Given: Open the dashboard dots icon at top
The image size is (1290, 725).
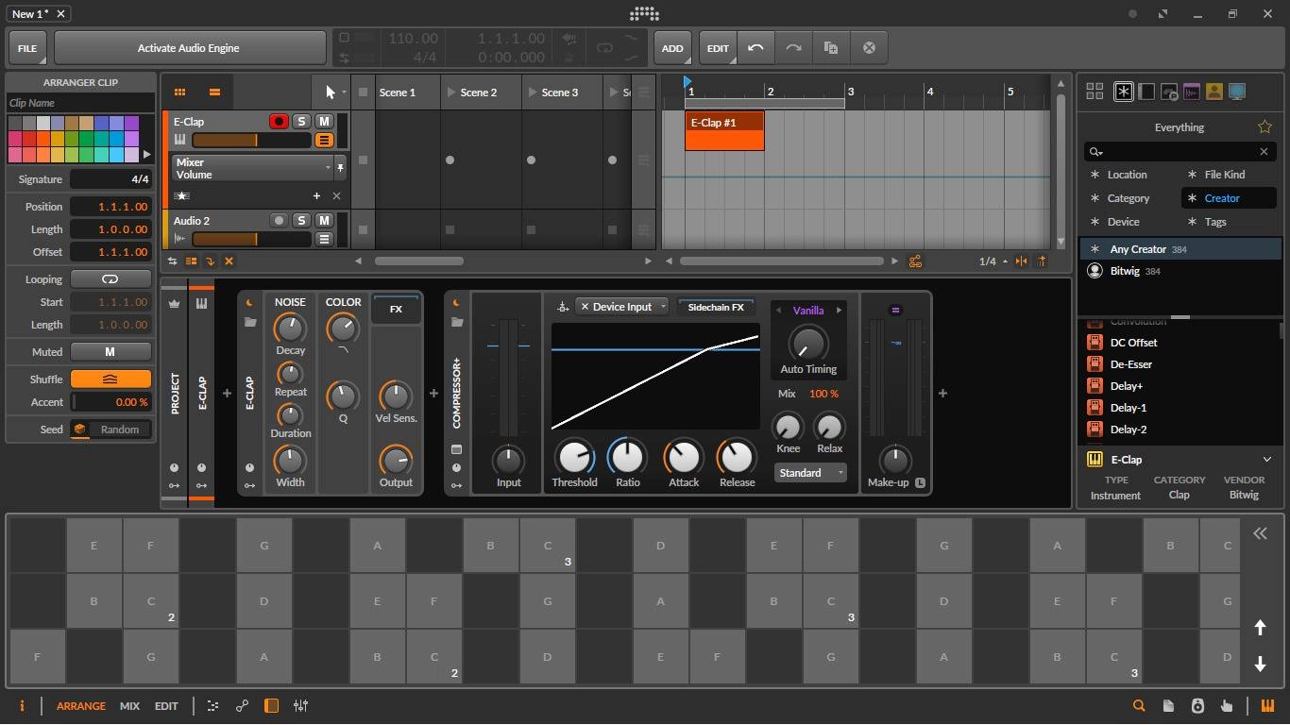Looking at the screenshot, I should click(x=644, y=14).
